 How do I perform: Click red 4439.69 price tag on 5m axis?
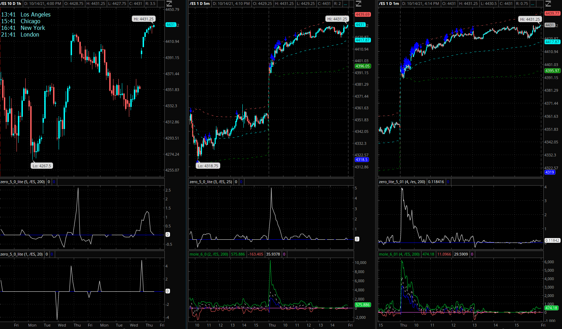coord(362,14)
